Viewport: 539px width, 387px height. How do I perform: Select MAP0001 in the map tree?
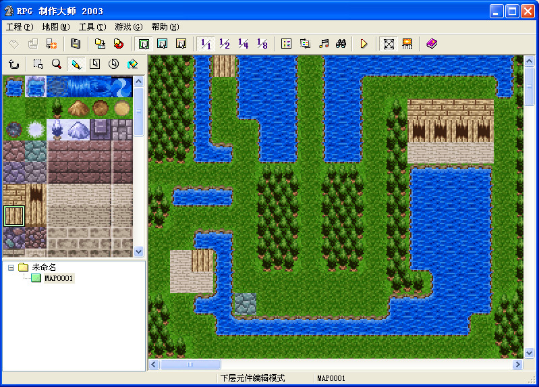click(59, 278)
